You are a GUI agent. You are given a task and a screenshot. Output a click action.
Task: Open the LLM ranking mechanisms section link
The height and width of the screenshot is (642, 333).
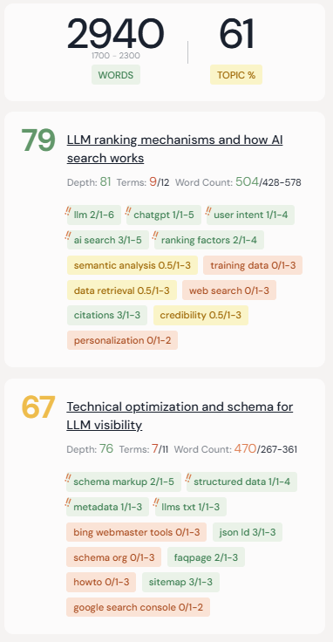point(174,148)
